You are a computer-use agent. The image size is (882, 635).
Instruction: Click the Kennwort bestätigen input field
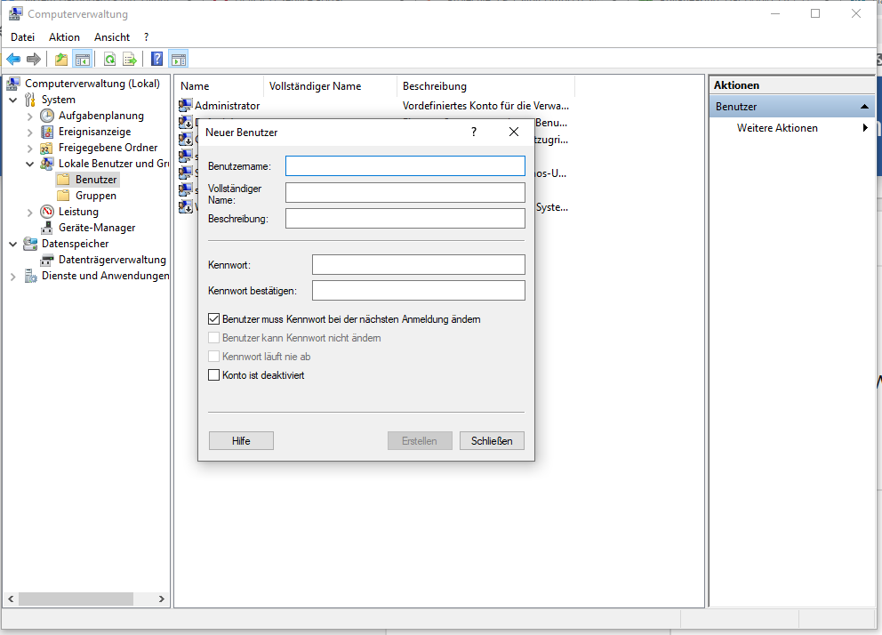tap(419, 290)
